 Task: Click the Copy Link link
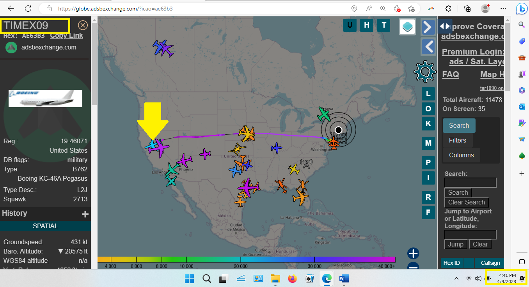(x=66, y=35)
